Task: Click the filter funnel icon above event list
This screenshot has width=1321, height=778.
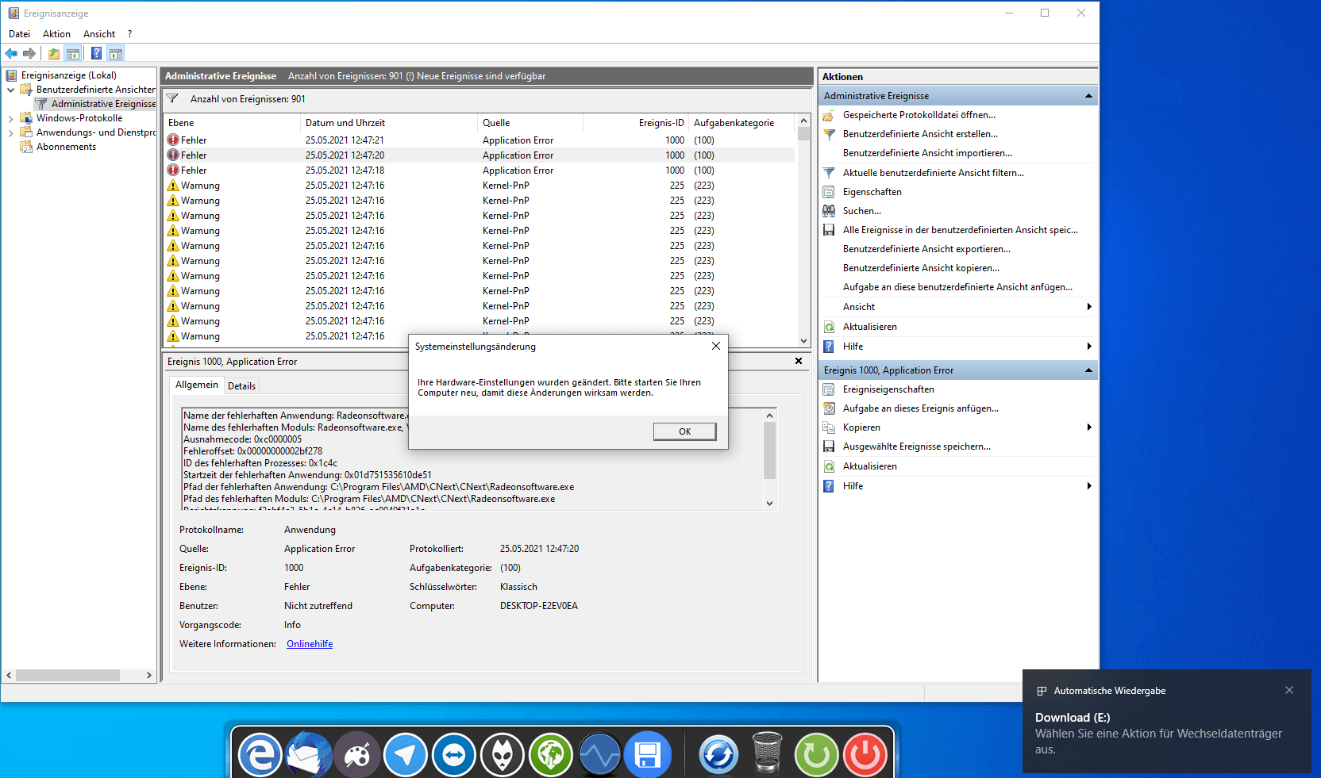Action: click(172, 98)
